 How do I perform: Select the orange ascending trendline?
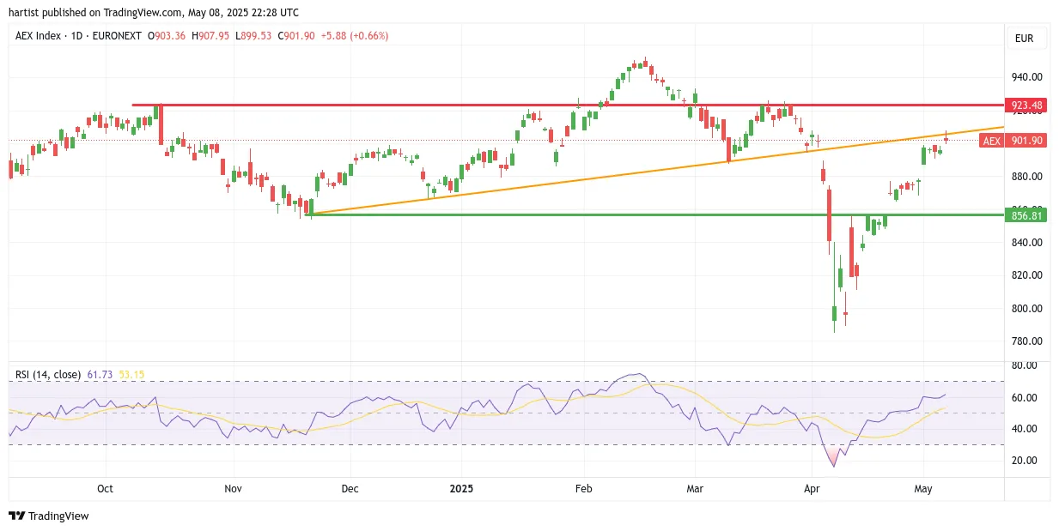(x=657, y=170)
